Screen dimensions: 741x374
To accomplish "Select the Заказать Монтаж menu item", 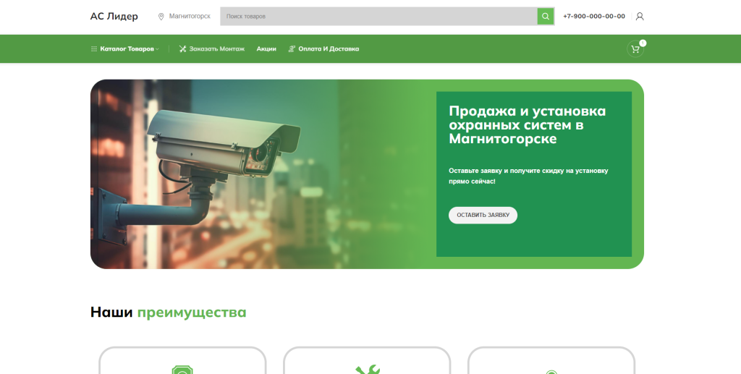I will tap(216, 49).
